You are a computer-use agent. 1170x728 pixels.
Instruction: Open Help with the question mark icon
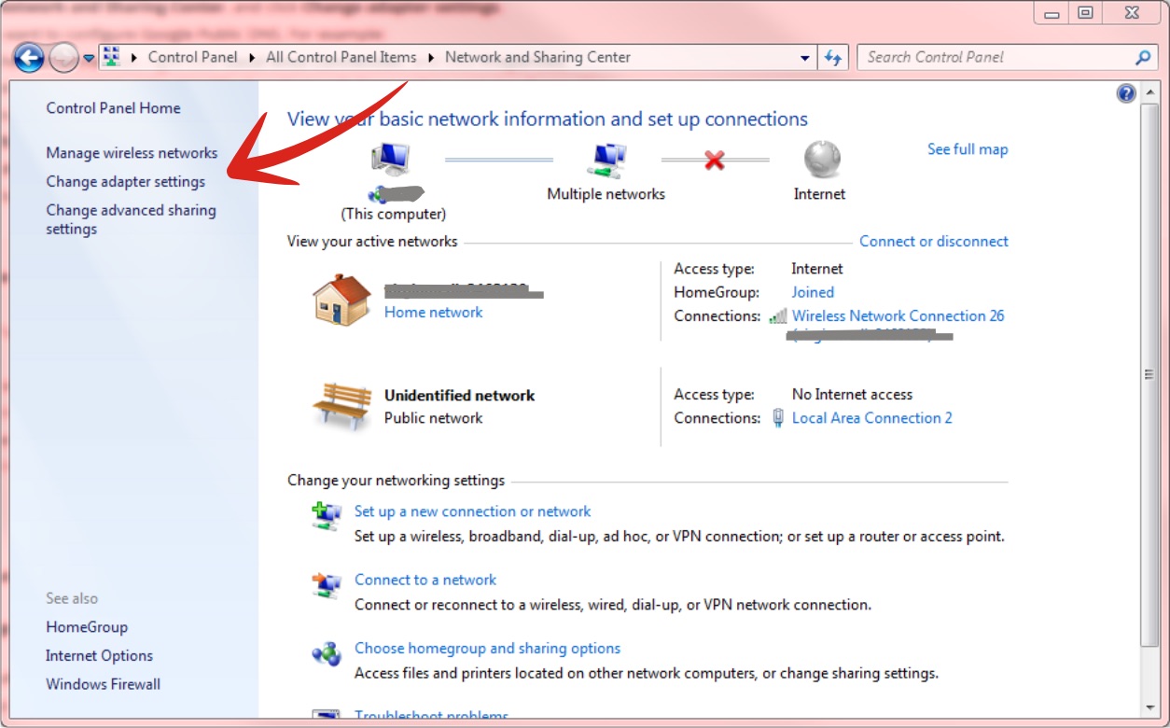tap(1126, 92)
